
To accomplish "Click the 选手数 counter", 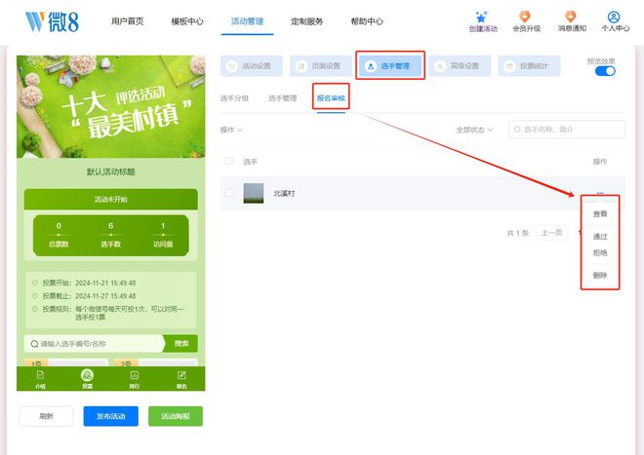I will click(x=111, y=235).
